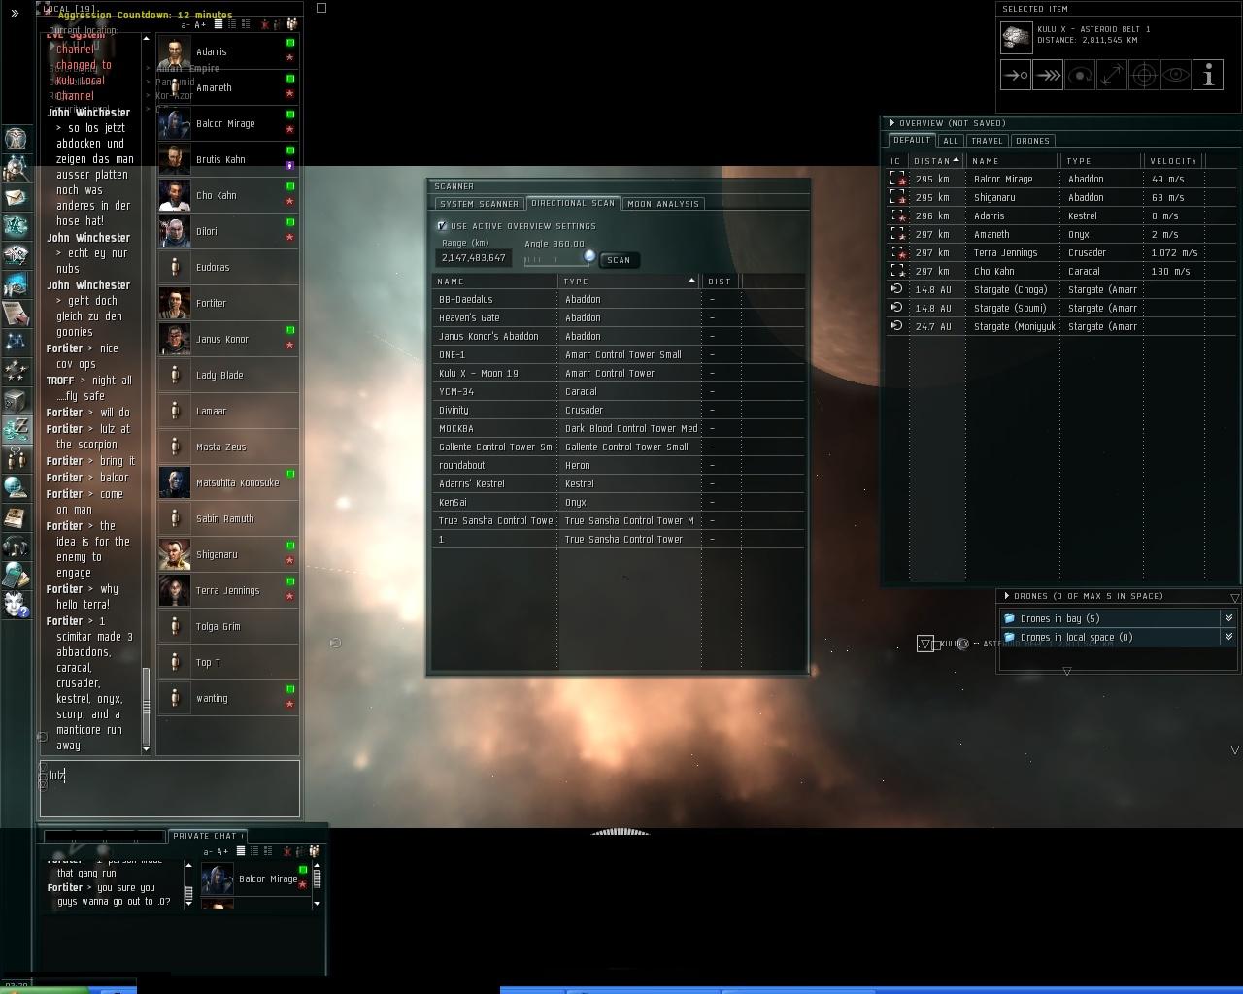Decrease font size with a- in Local chat
The height and width of the screenshot is (994, 1243).
185,24
